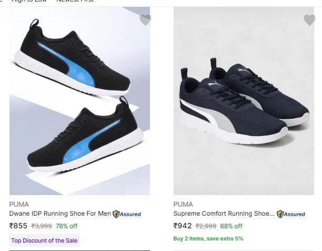Add Dwane IDP shoe to wishlist
322x251 pixels.
145,20
